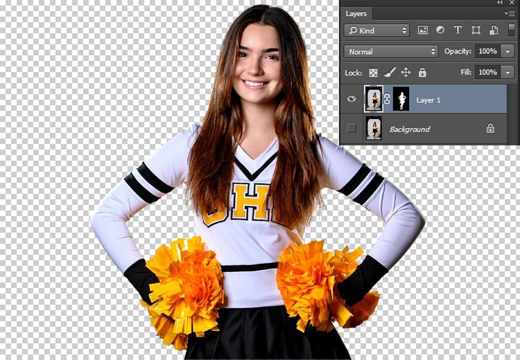Open the Fill slider arrow
520x360 pixels.
(508, 72)
